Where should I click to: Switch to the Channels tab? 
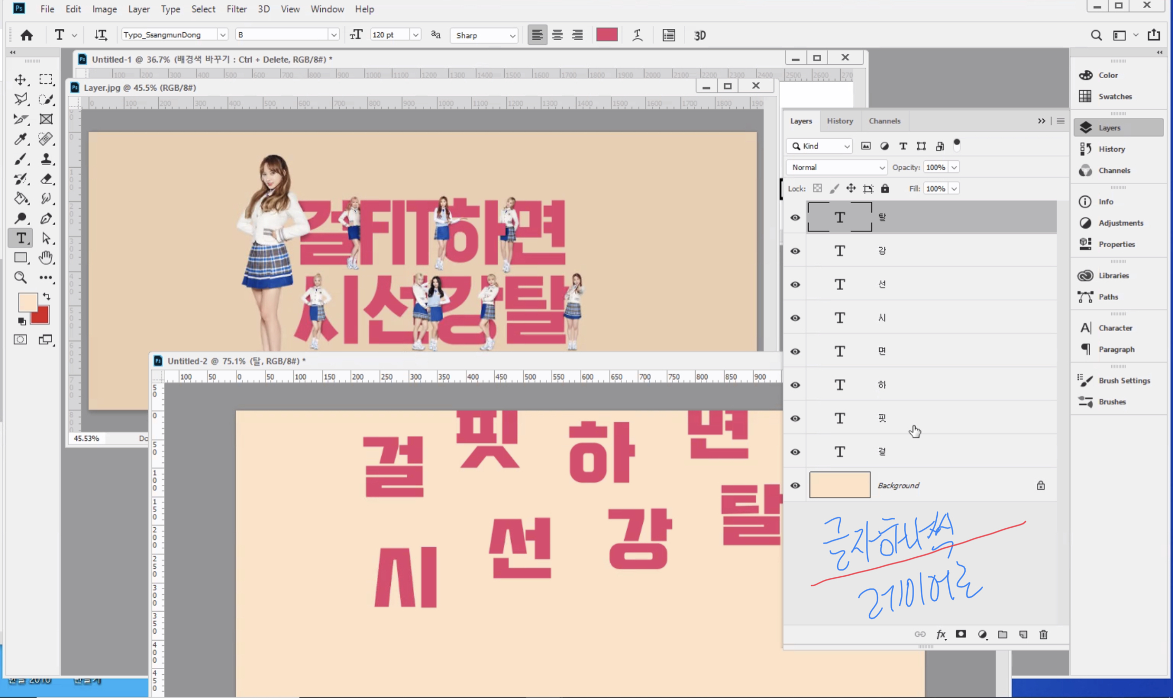click(884, 121)
